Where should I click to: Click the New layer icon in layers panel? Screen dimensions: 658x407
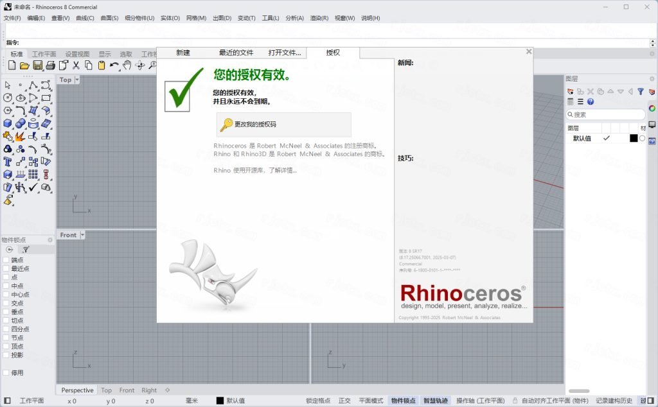[x=571, y=91]
